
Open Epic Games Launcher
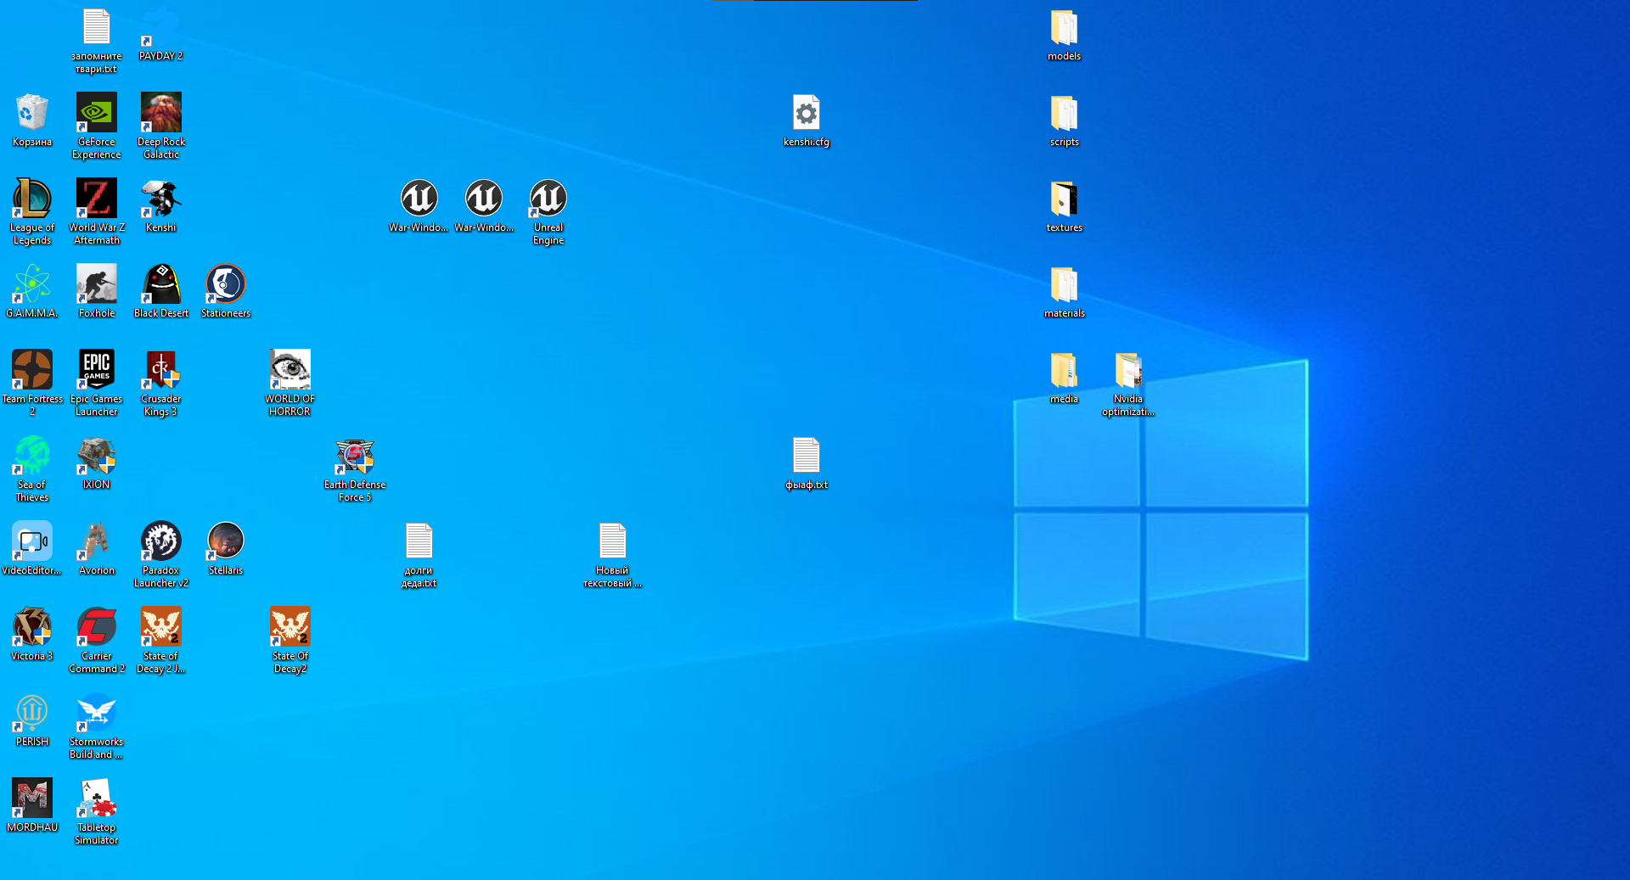click(97, 383)
